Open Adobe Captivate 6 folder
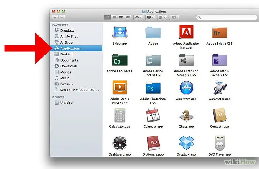 point(120,60)
